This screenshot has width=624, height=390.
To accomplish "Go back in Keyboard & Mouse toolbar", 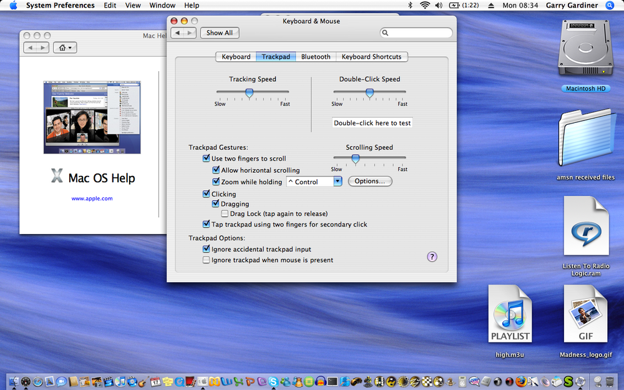I will 177,32.
